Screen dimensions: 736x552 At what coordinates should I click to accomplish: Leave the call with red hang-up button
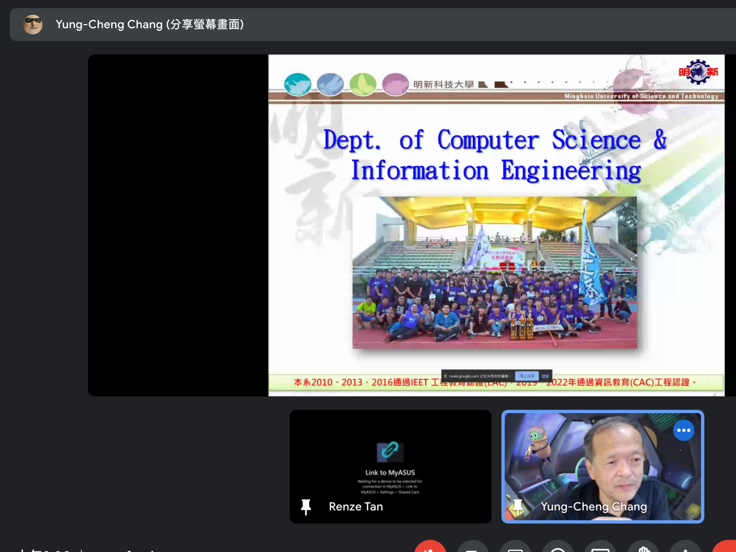(726, 548)
